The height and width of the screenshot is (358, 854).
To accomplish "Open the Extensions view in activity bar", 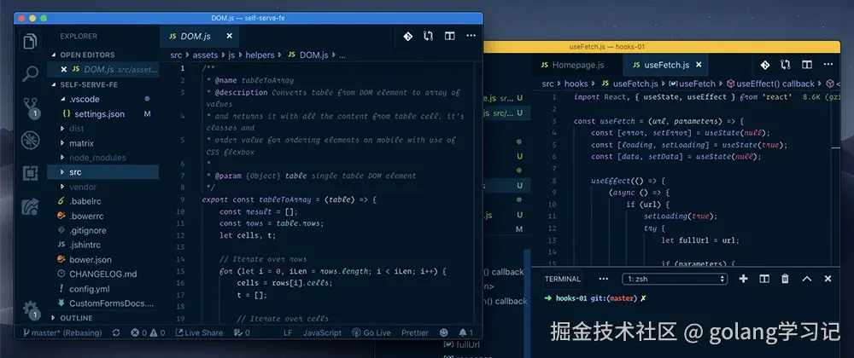I will (31, 173).
